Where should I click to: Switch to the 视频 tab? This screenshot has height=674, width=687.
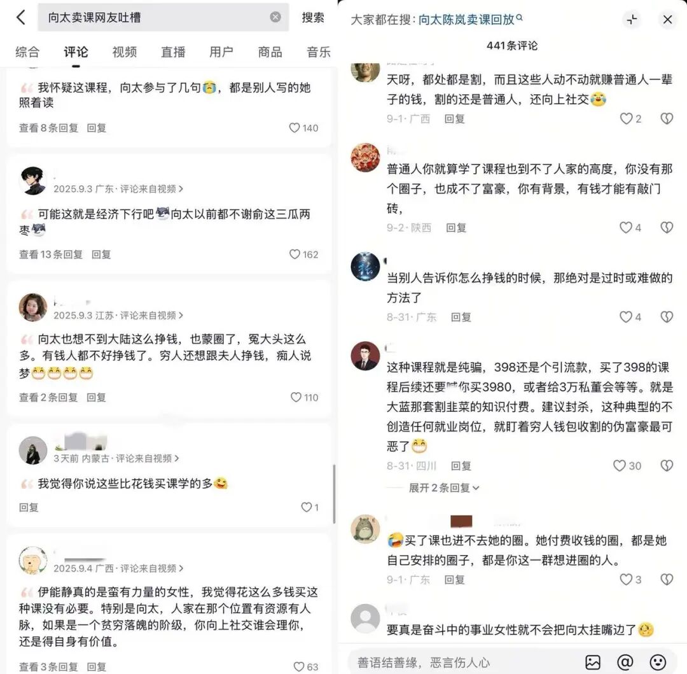click(125, 52)
